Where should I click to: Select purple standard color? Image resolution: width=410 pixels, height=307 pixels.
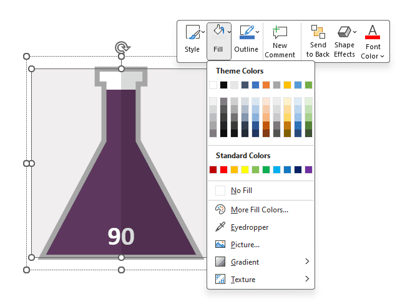[x=308, y=170]
